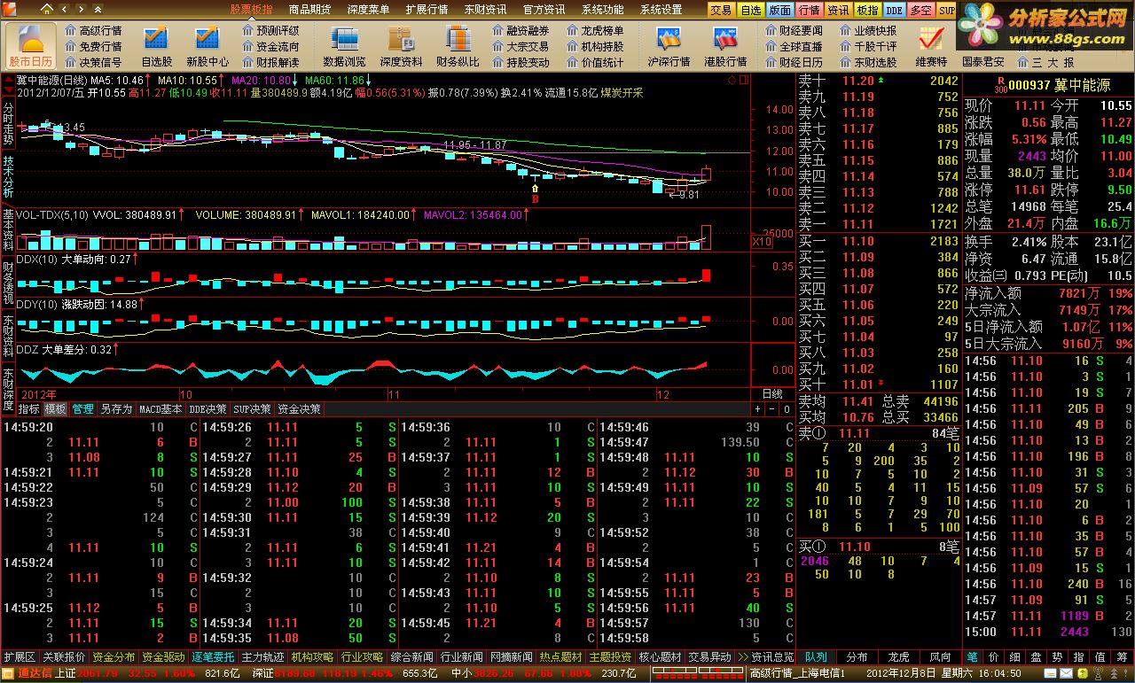Switch to MACD基本 indicator tab
This screenshot has height=683, width=1135.
point(161,409)
